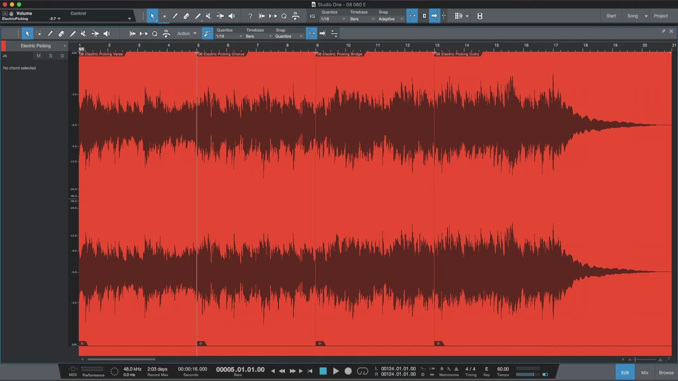The image size is (678, 381).
Task: Click the Rewind transport button
Action: 282,371
